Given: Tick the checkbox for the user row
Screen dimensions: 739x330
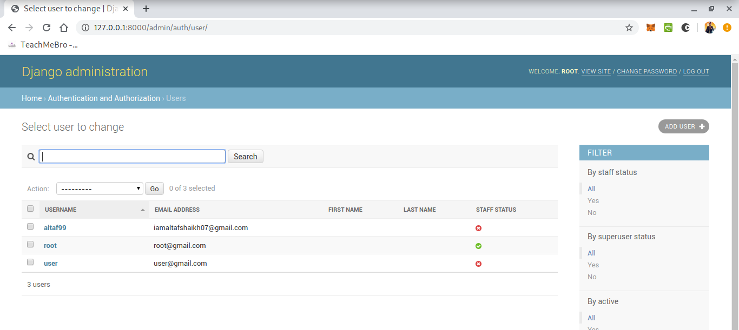Looking at the screenshot, I should tap(30, 262).
